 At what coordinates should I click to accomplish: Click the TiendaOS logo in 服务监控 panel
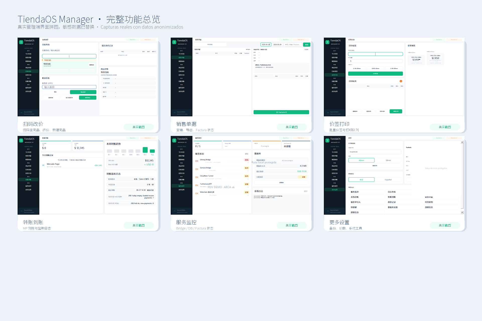[x=174, y=140]
